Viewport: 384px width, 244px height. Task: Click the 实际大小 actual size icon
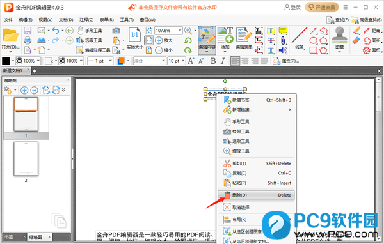pos(134,38)
